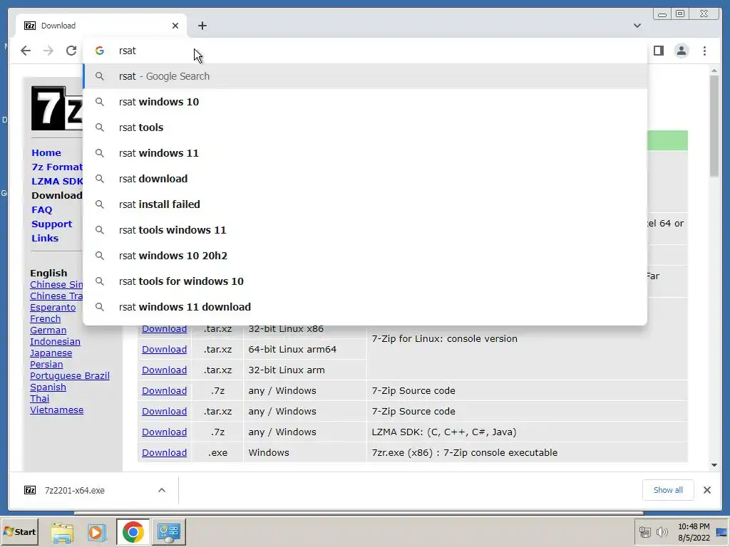Choose suggestion 'rsat windows 10'

(x=365, y=102)
